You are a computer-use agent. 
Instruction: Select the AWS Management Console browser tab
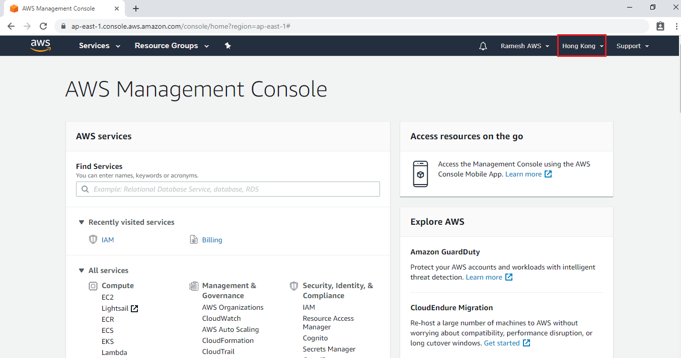[x=64, y=9]
